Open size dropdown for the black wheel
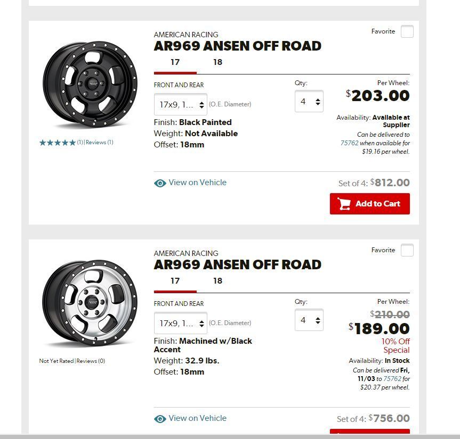 pyautogui.click(x=181, y=104)
